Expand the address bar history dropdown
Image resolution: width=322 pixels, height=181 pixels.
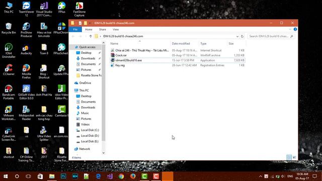point(237,36)
